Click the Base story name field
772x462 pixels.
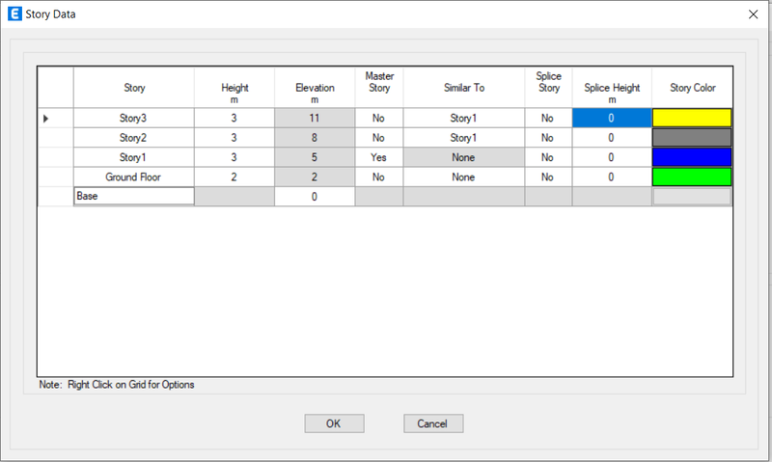134,196
